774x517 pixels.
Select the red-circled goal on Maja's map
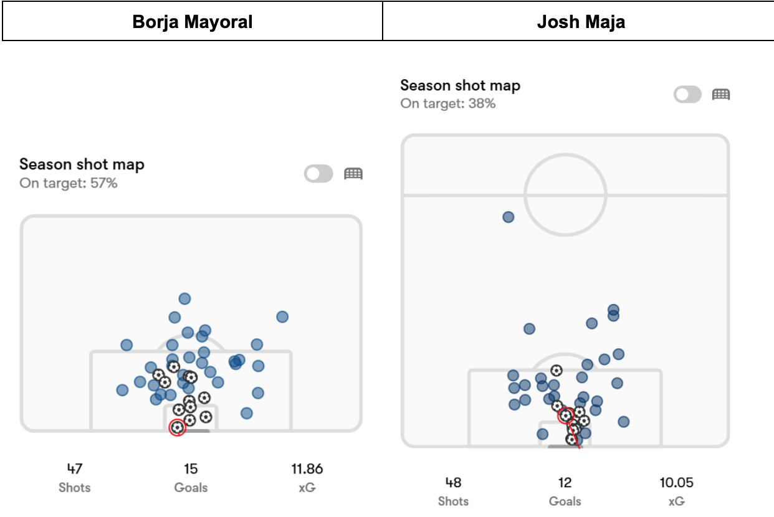tap(566, 415)
